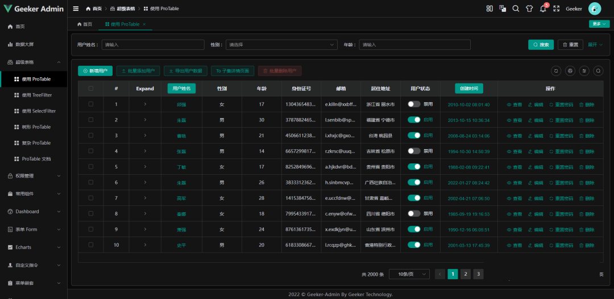Enable the user status switch in row 1
This screenshot has height=299, width=614.
[414, 104]
